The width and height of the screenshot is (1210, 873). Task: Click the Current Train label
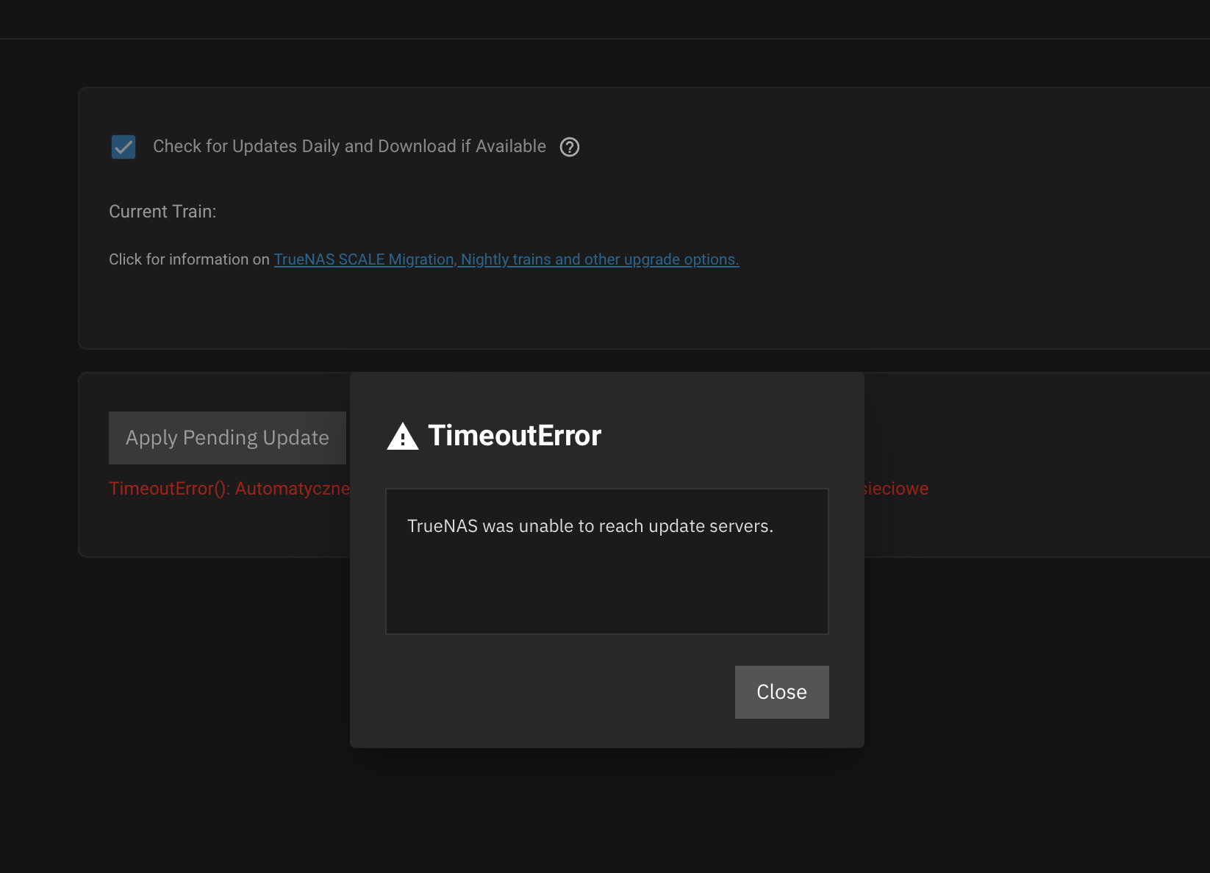(162, 212)
